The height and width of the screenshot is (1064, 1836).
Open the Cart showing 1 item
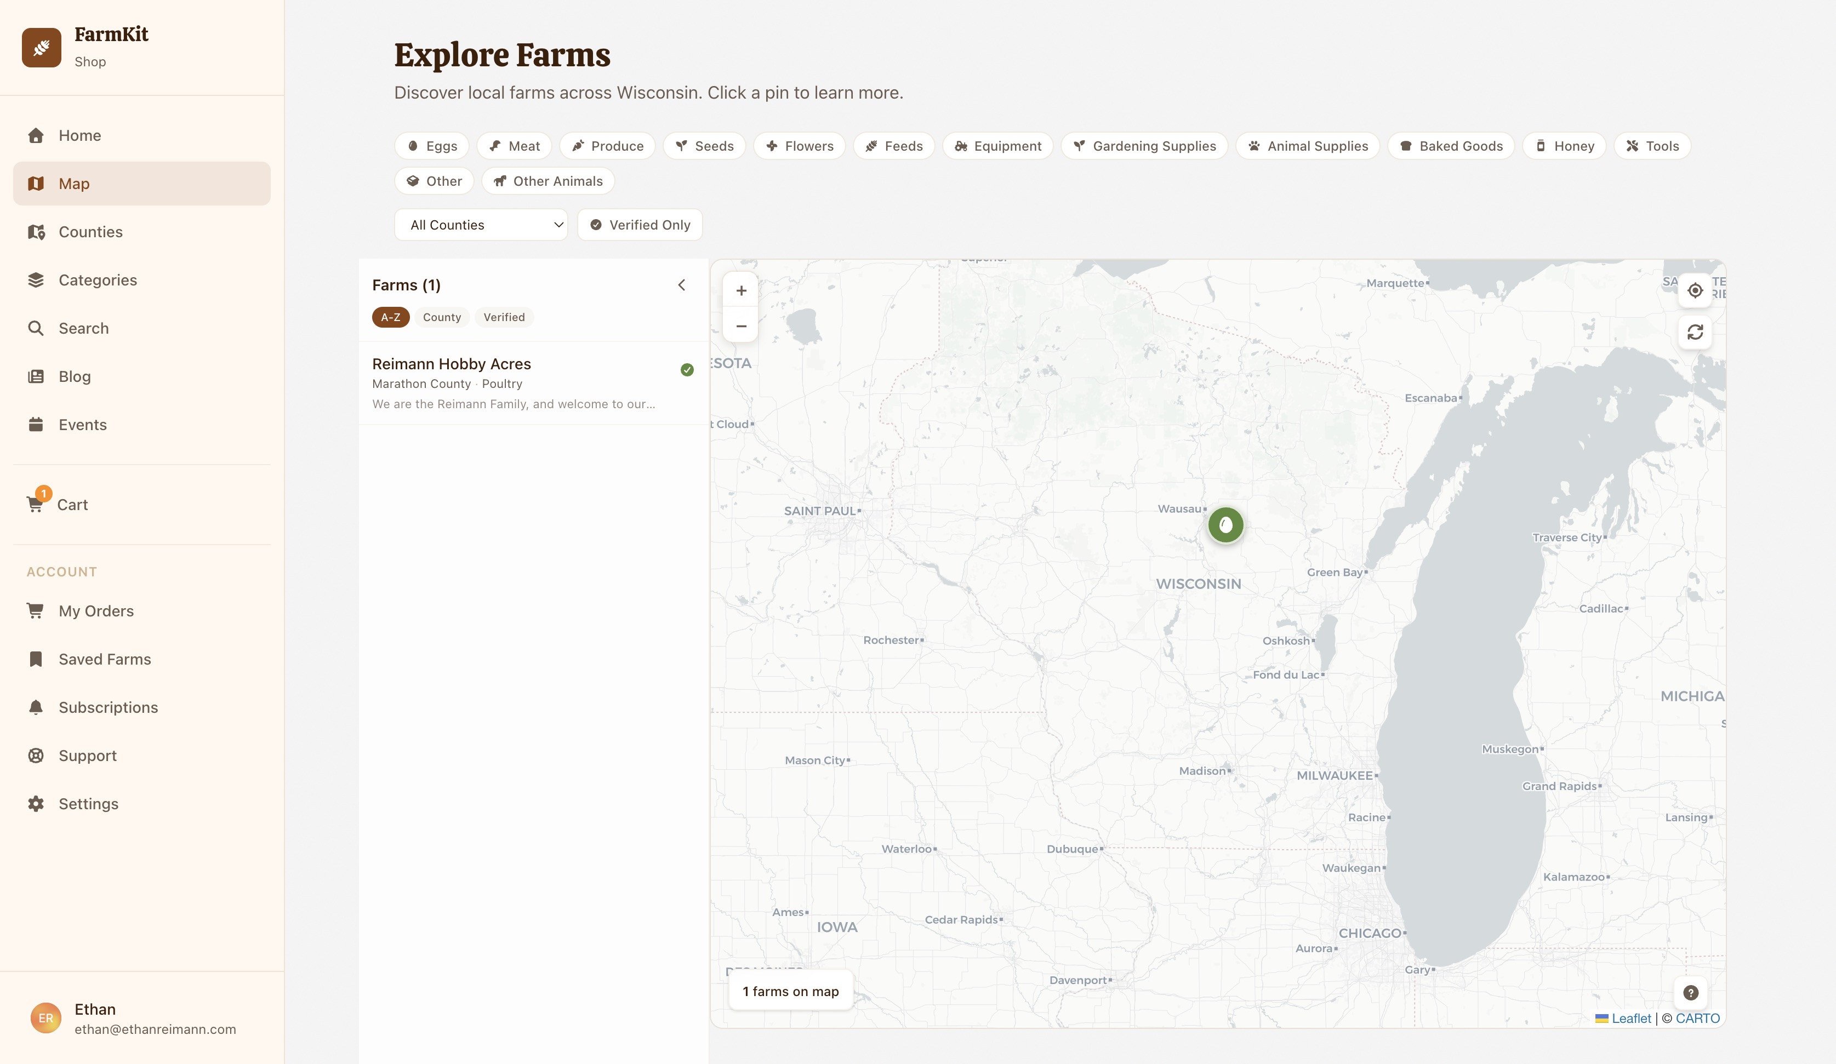pyautogui.click(x=72, y=504)
